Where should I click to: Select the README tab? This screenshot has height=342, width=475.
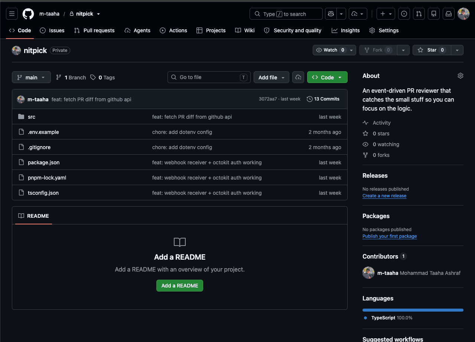pyautogui.click(x=33, y=216)
